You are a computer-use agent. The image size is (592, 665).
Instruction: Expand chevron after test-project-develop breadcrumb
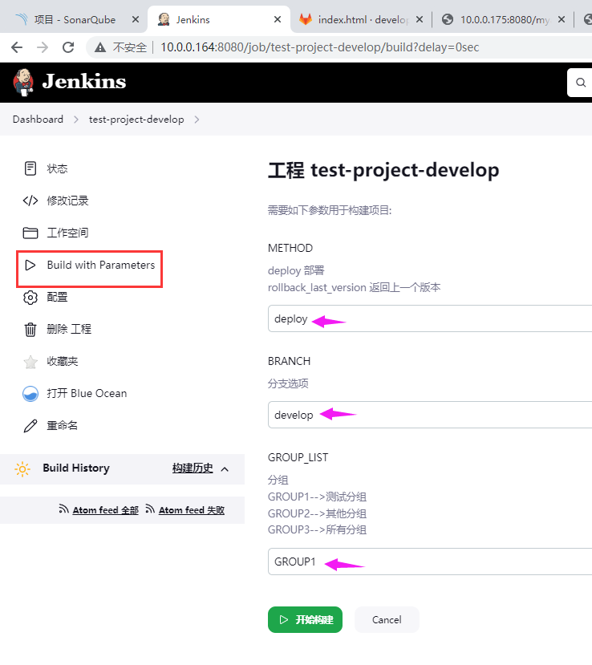(197, 120)
